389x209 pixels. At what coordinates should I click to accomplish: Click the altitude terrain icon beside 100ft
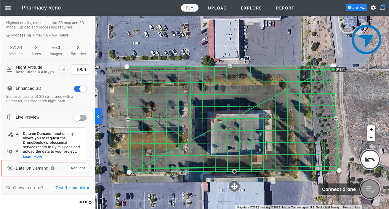pos(63,69)
